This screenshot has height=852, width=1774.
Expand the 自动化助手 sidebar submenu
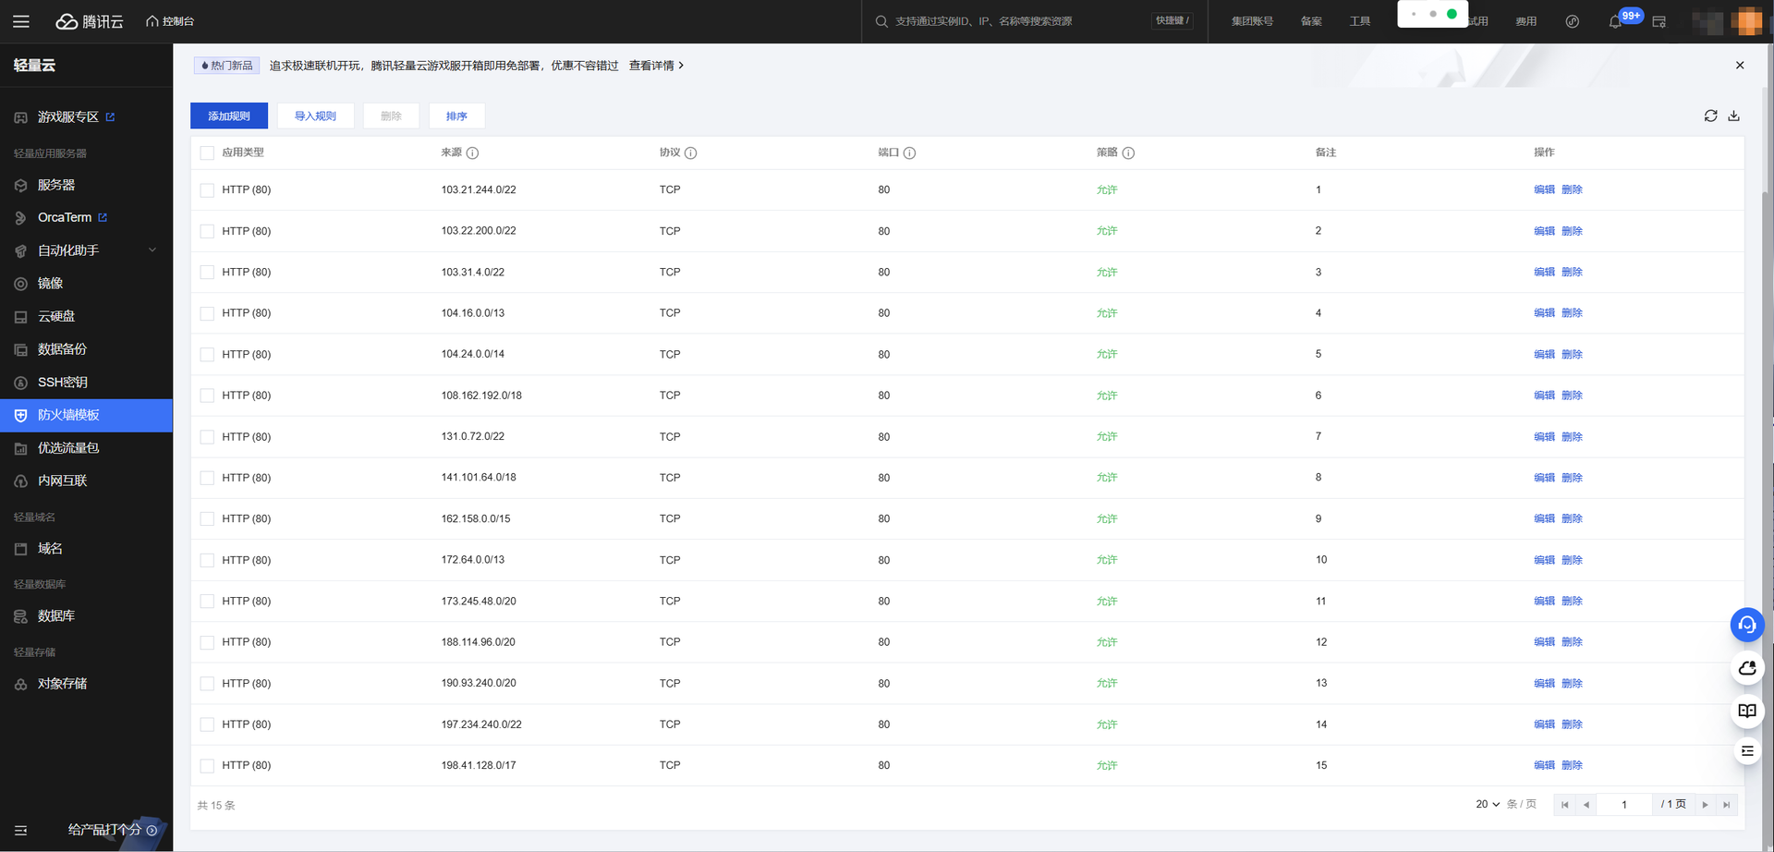152,250
